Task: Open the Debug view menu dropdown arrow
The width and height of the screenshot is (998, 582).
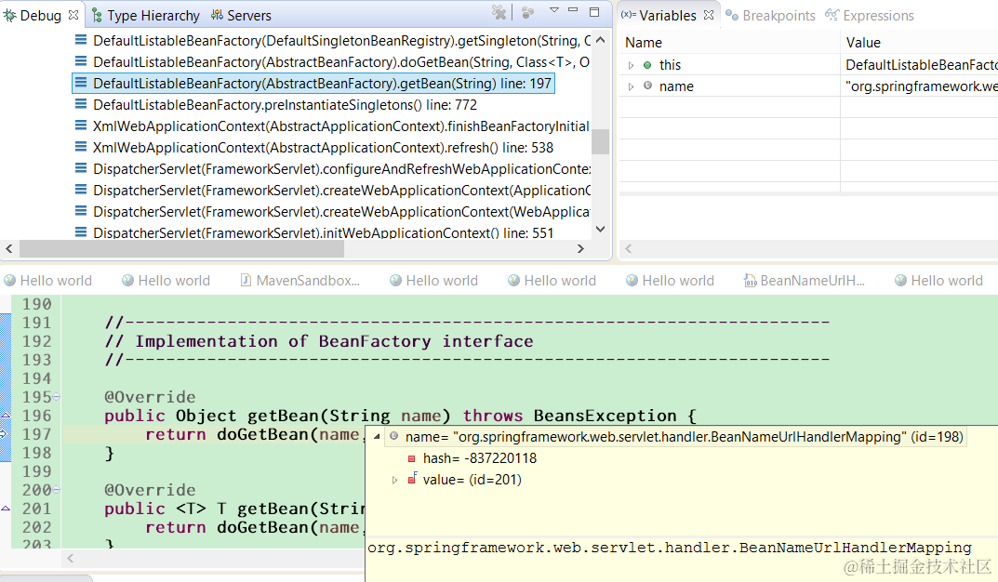Action: pos(553,10)
